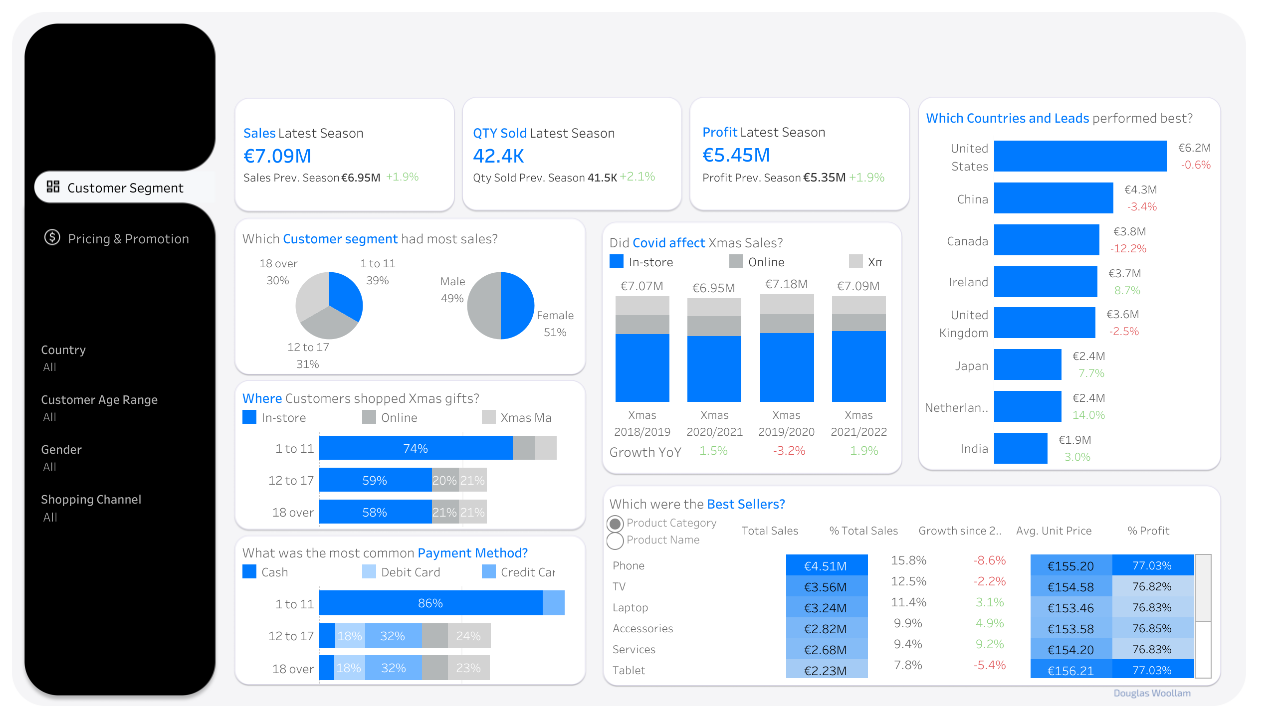
Task: Click the €5.45M Profit Latest Season value
Action: pos(736,155)
